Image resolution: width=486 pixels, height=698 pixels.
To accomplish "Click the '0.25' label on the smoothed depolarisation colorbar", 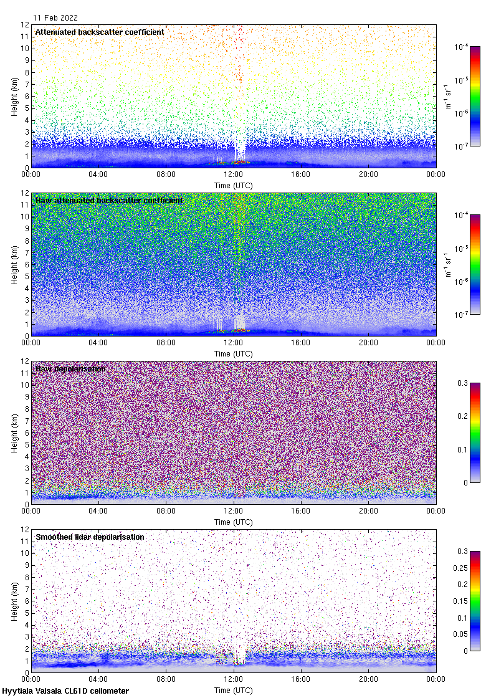I will point(460,568).
